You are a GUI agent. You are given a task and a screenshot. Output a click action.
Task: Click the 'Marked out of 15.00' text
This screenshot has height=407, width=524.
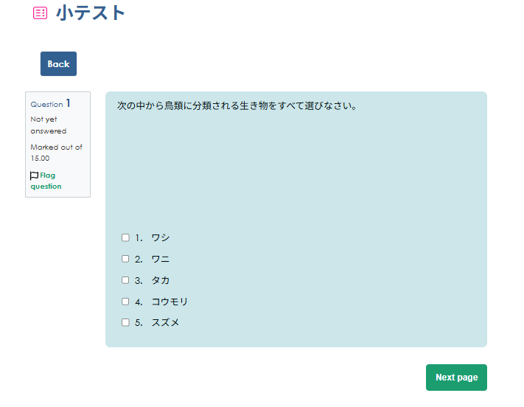pos(56,153)
